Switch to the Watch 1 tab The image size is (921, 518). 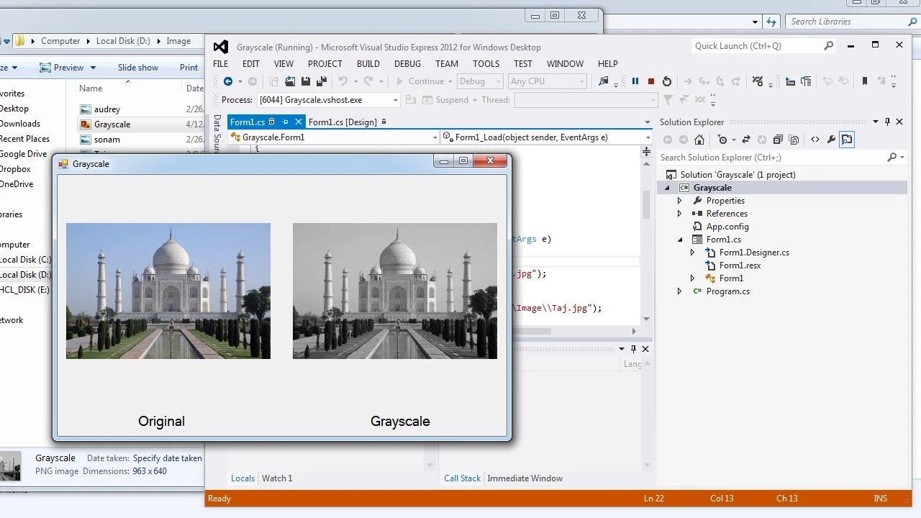point(277,478)
